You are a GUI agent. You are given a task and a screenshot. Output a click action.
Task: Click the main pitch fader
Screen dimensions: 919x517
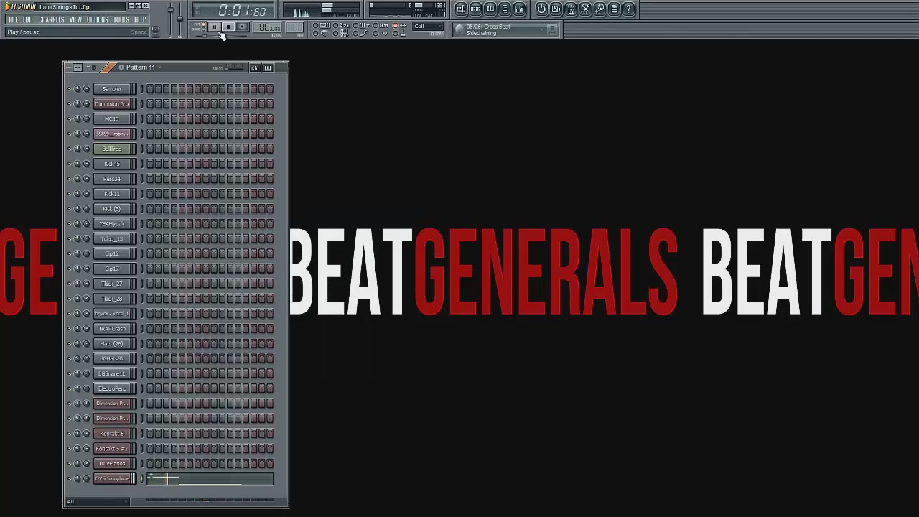point(180,20)
